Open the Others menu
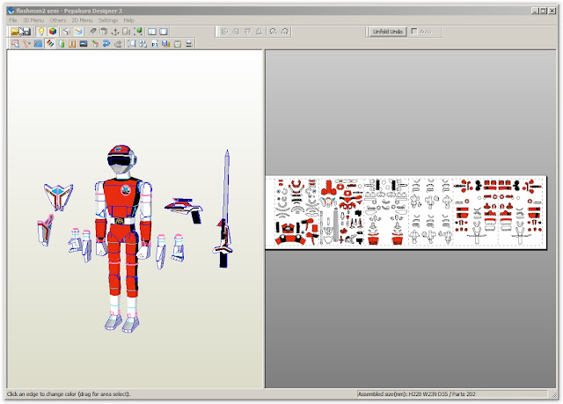The image size is (563, 404). [x=57, y=20]
